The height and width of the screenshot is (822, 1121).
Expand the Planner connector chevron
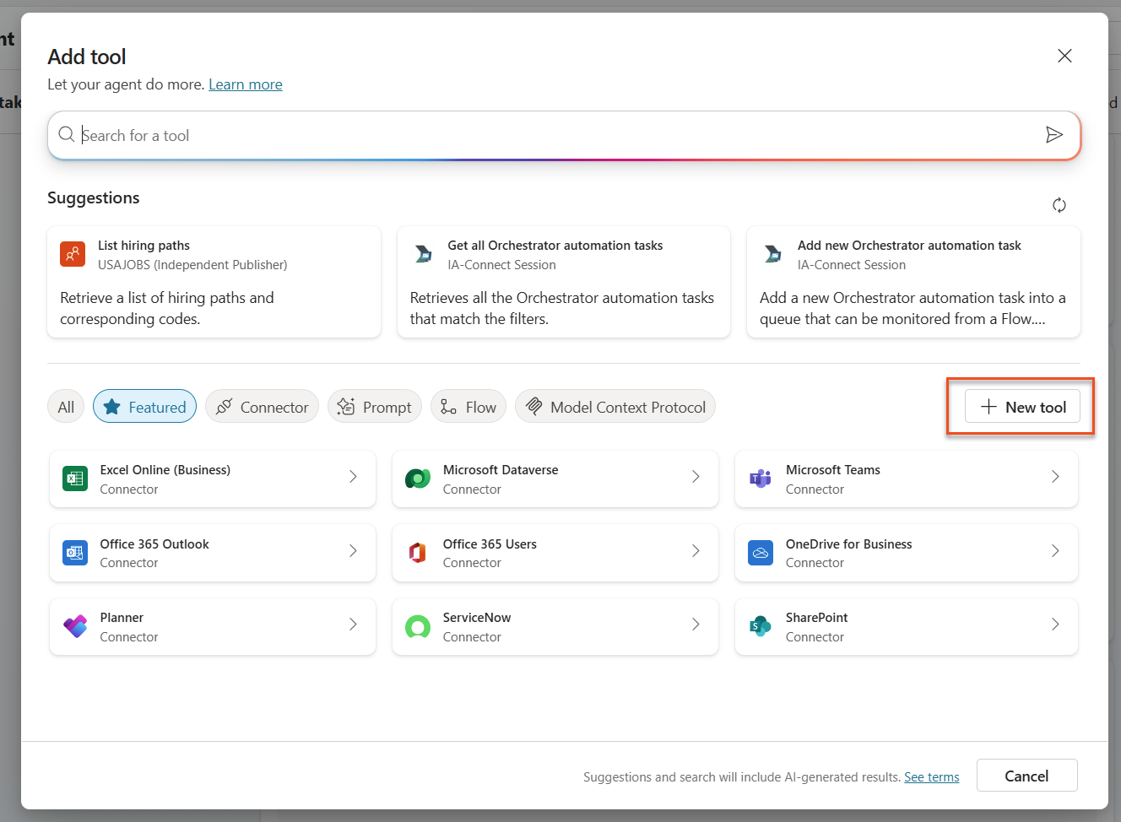point(353,625)
